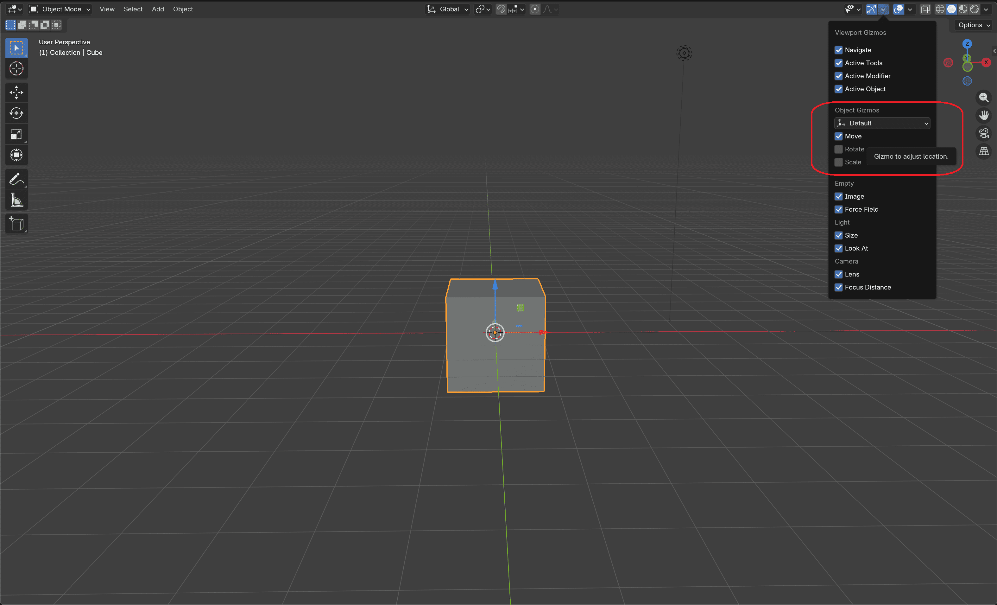Uncheck the Force Field gizmo
The height and width of the screenshot is (605, 997).
click(839, 209)
